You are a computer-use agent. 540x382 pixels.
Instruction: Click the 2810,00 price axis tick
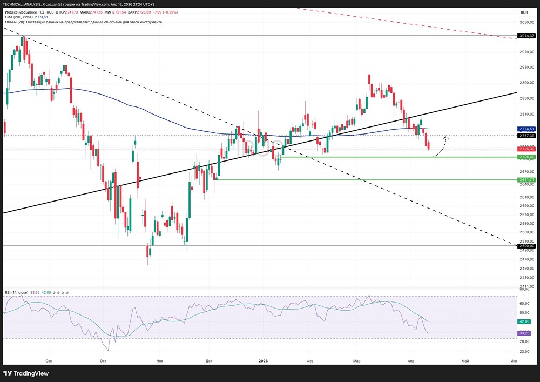click(527, 114)
